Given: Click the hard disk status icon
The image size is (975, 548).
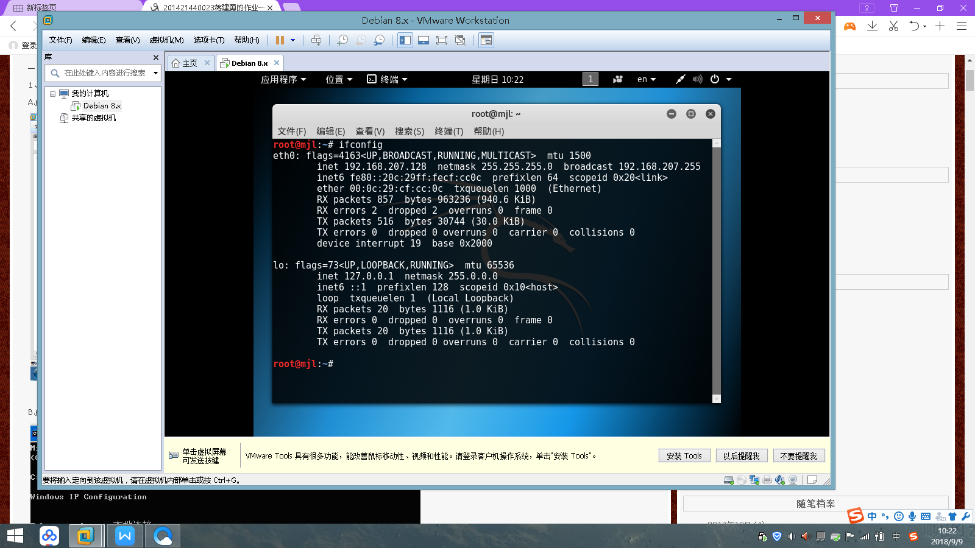Looking at the screenshot, I should (x=729, y=480).
